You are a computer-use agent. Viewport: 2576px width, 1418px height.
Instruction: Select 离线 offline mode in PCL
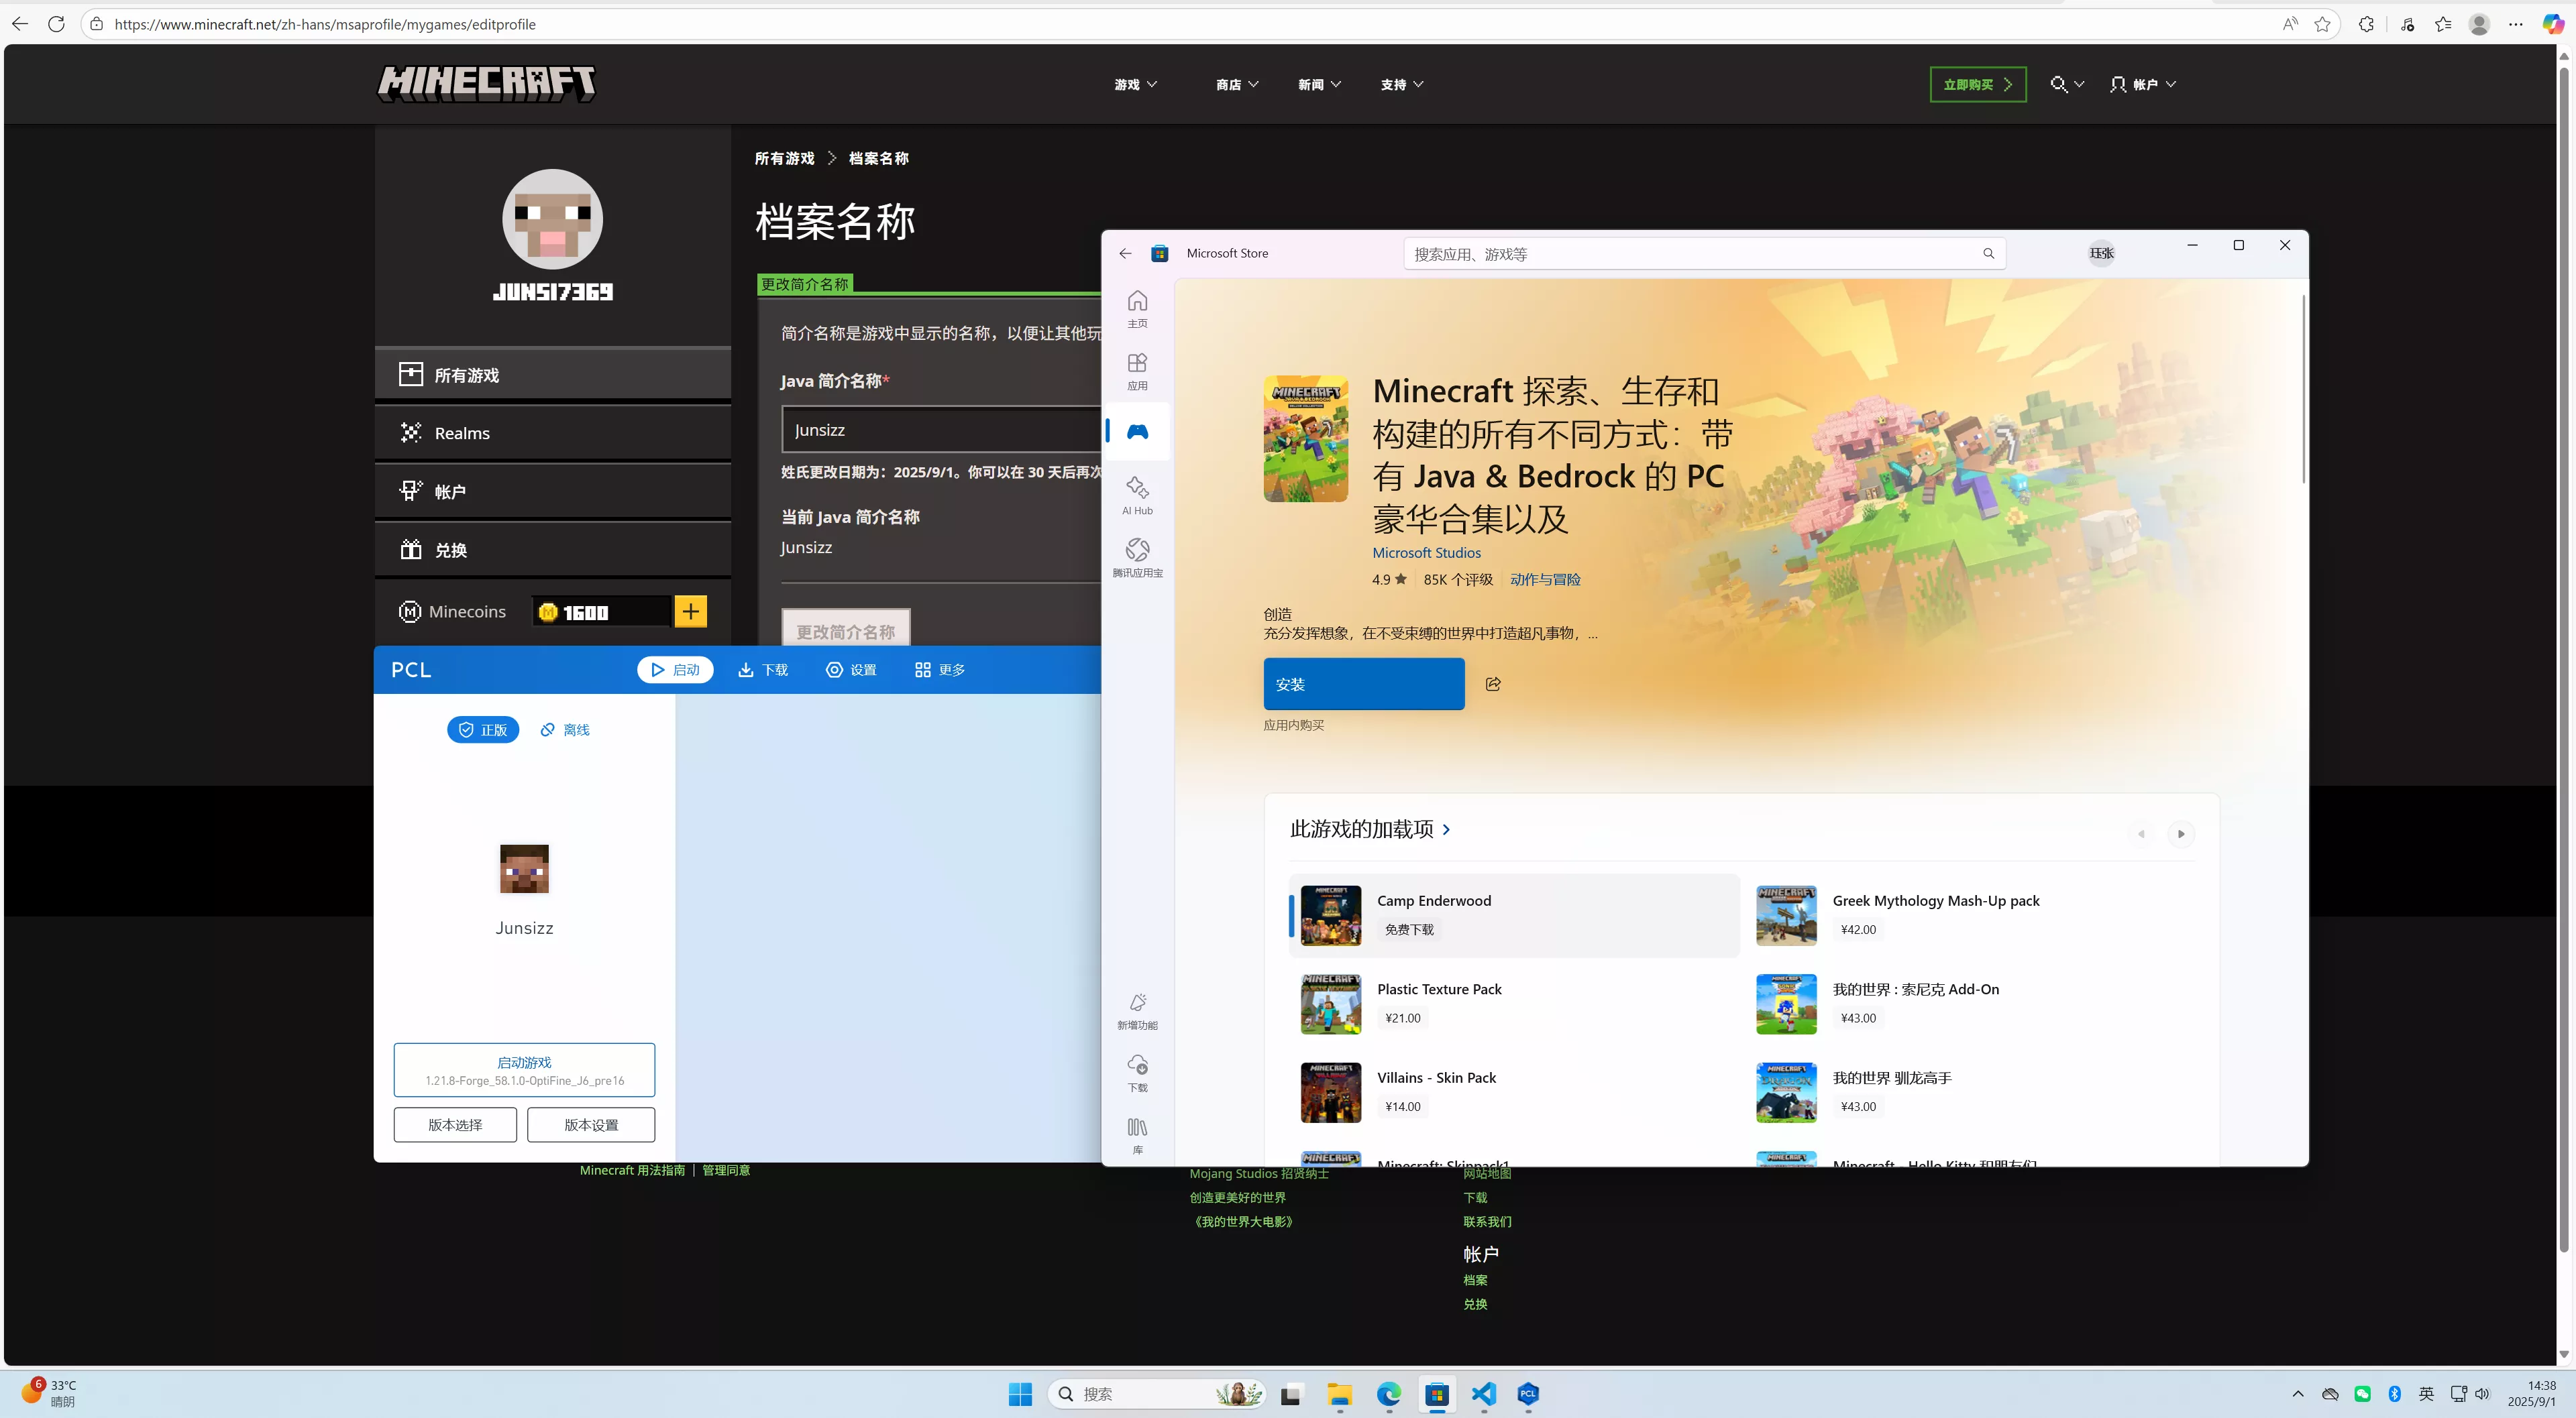pyautogui.click(x=565, y=731)
